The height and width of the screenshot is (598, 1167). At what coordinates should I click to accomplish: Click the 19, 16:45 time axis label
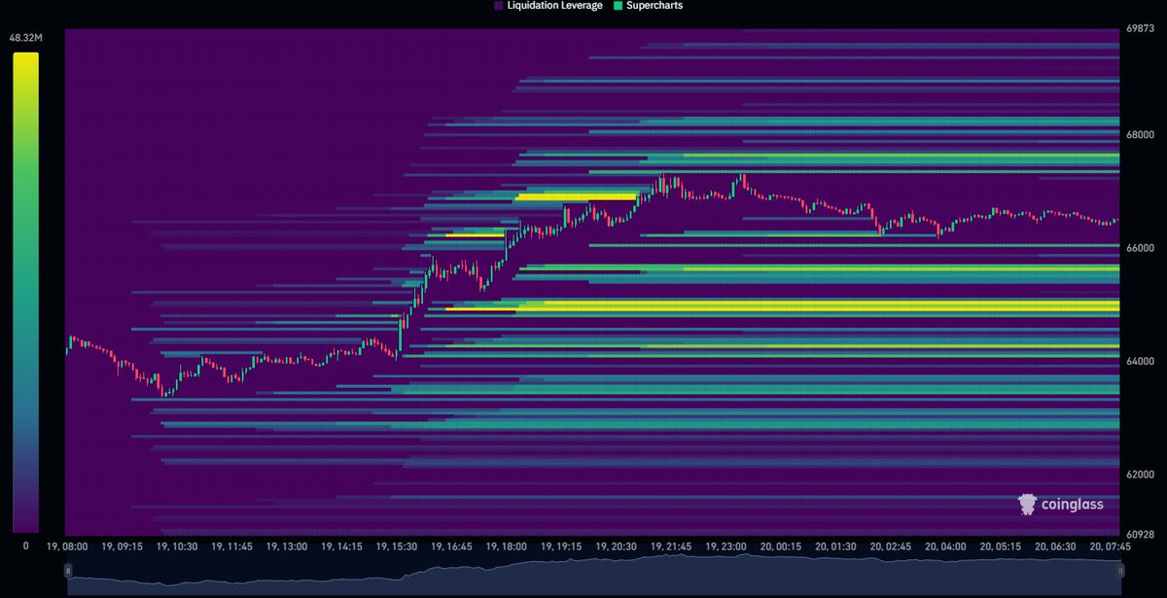(453, 547)
